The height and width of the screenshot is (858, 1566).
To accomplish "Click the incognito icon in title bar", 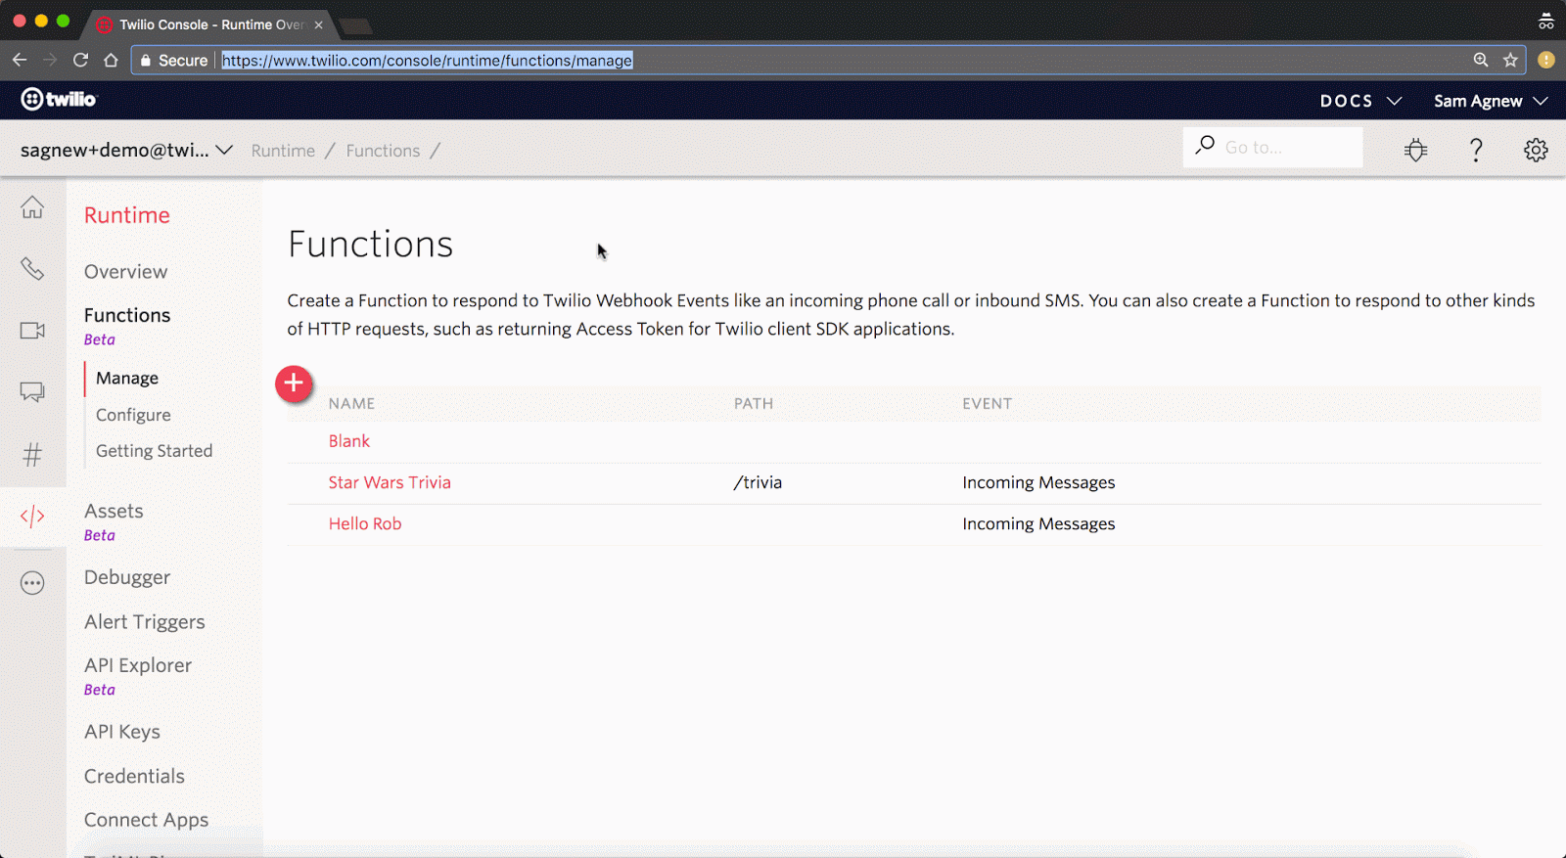I will (1546, 21).
